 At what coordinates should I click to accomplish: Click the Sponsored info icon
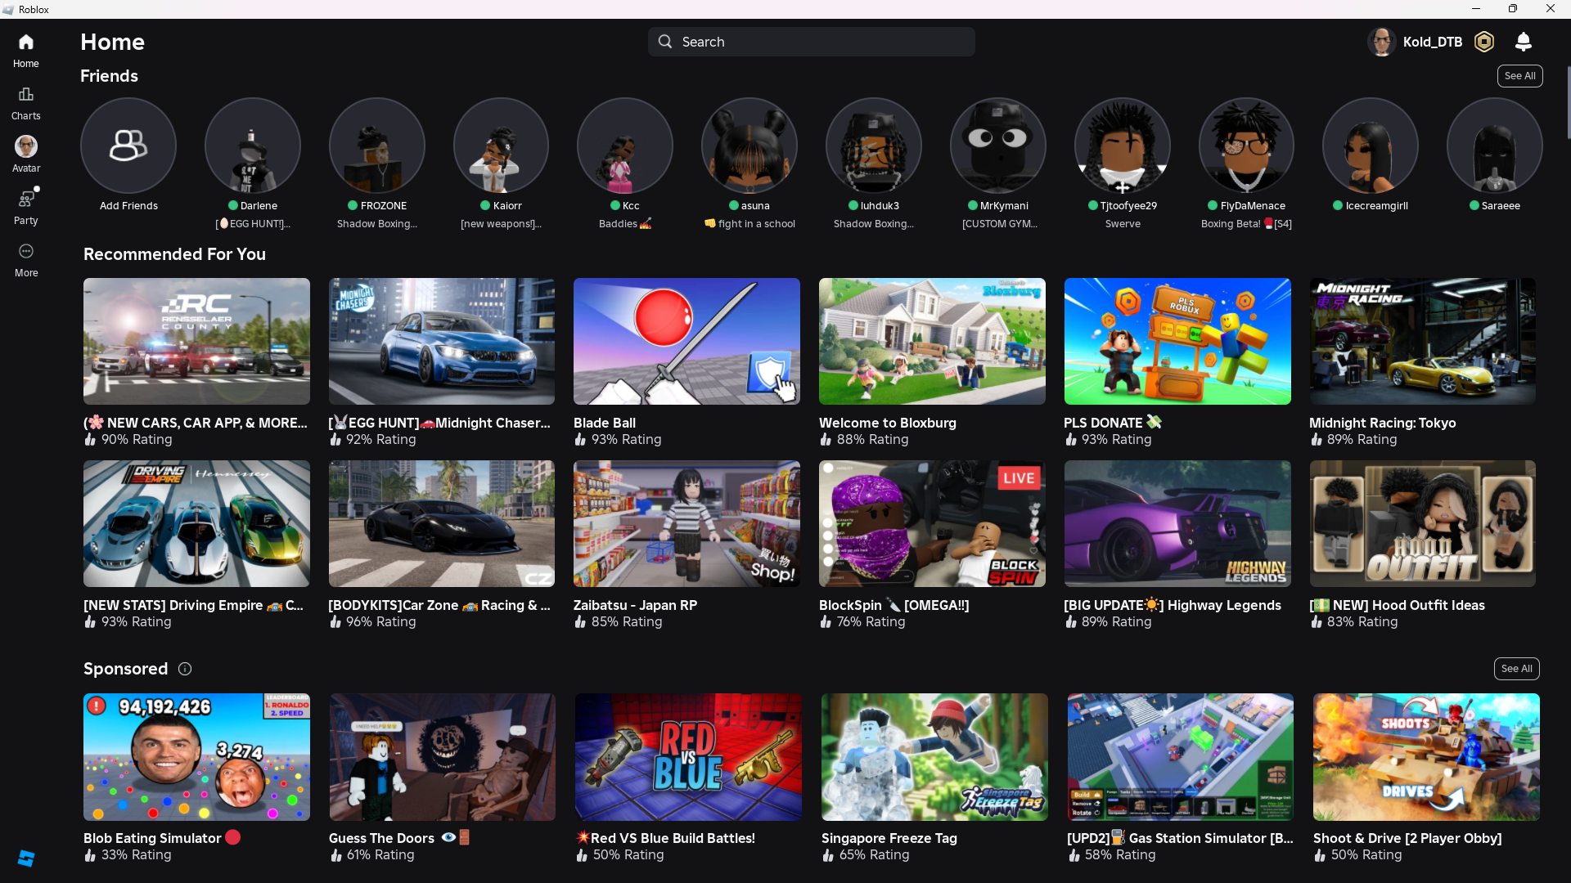point(185,669)
